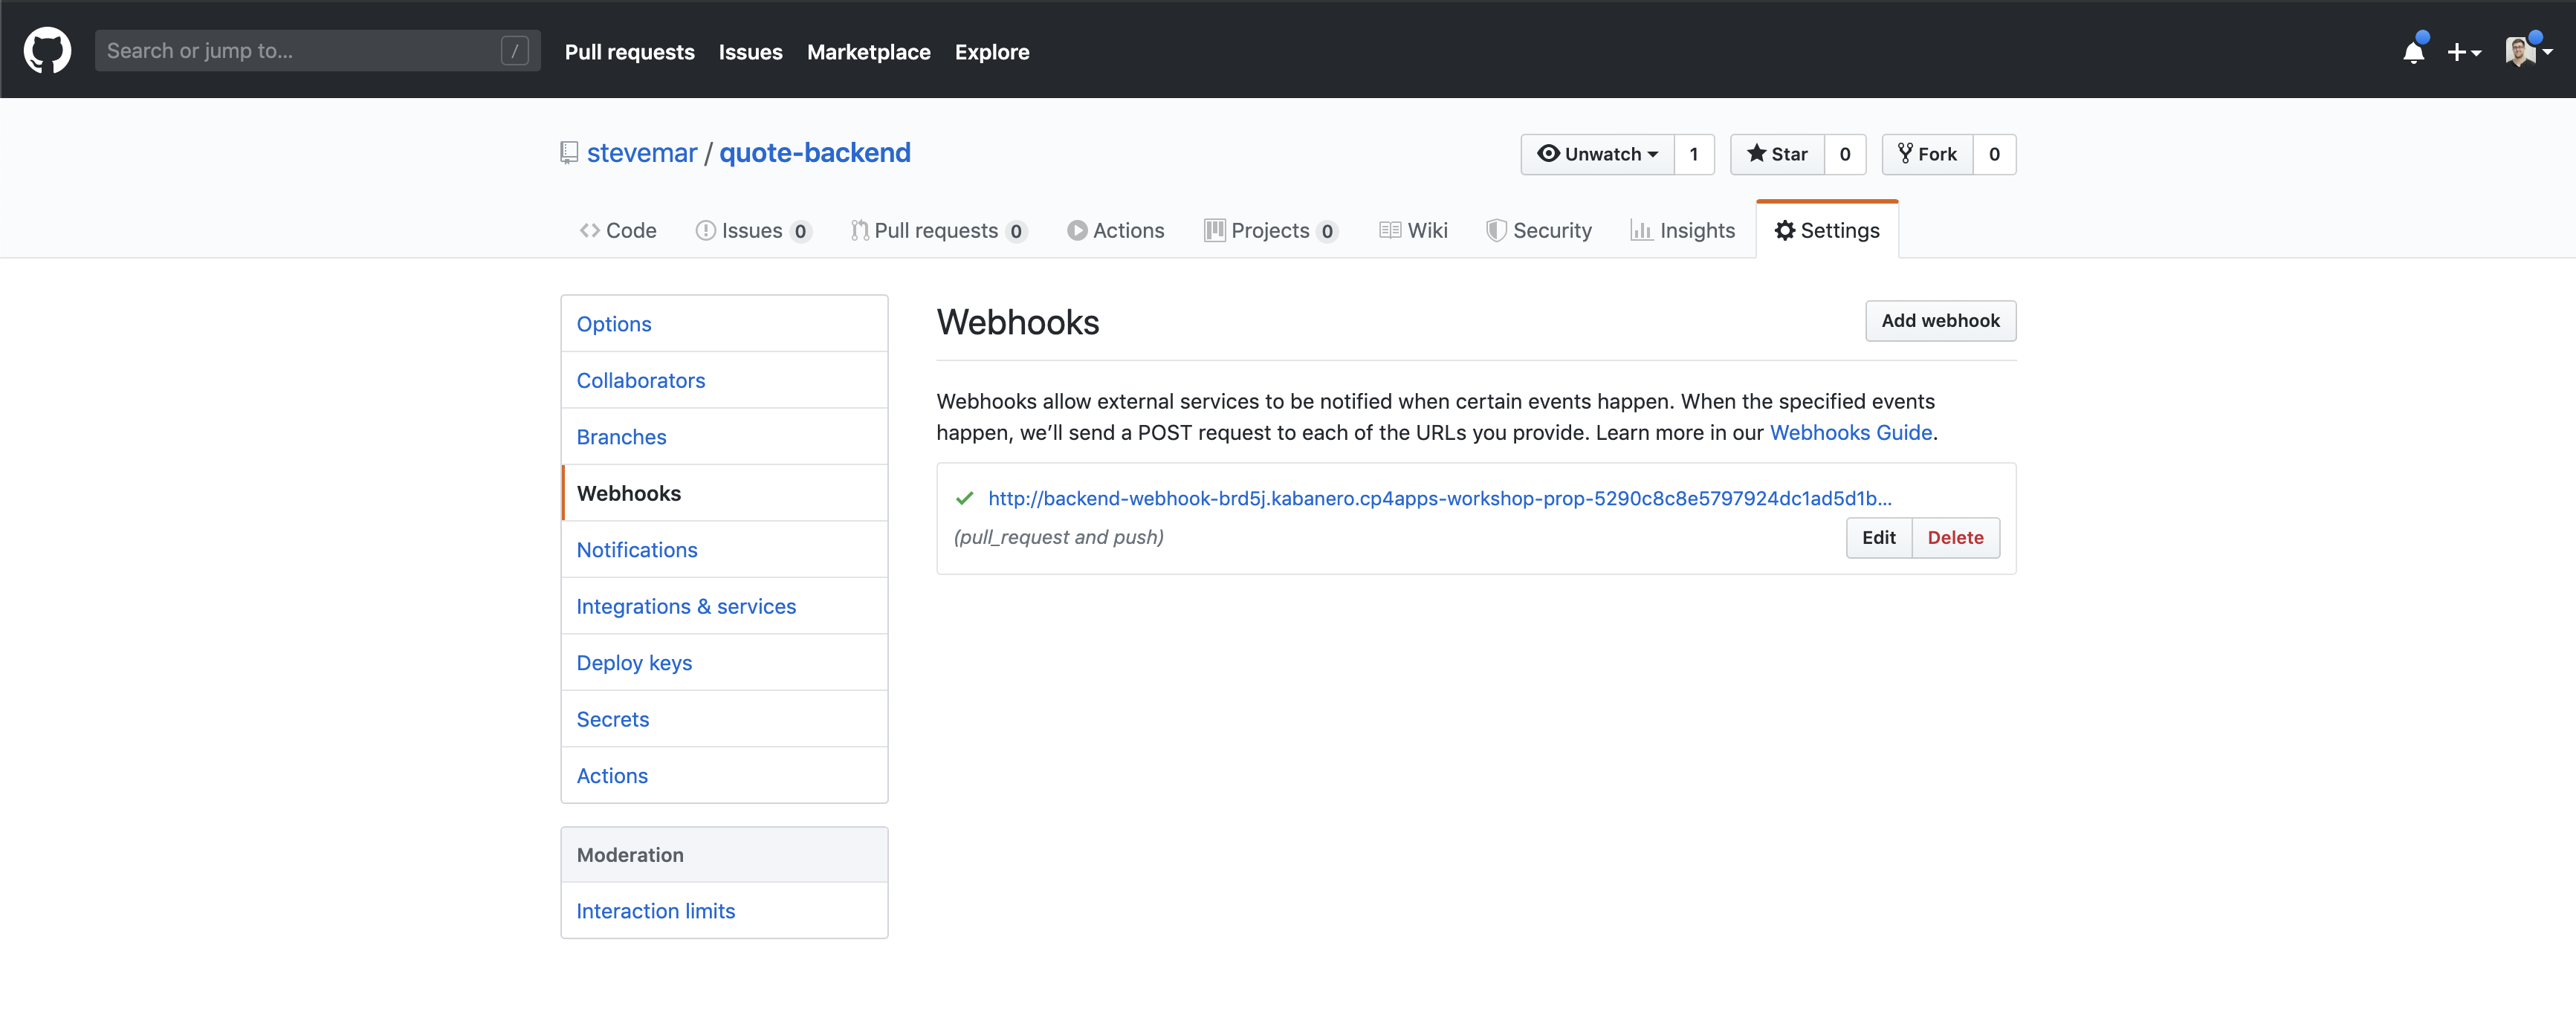Image resolution: width=2576 pixels, height=1012 pixels.
Task: Open the user avatar menu
Action: [x=2528, y=51]
